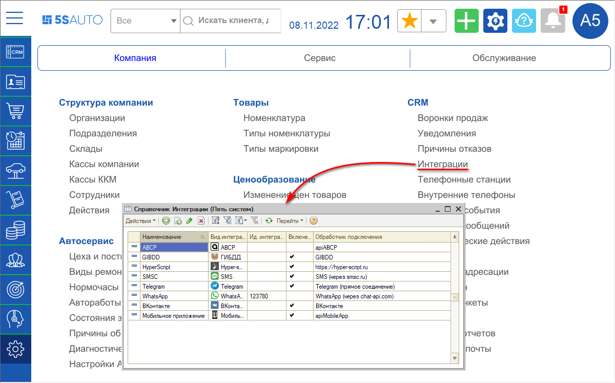Viewport: 615px width, 383px height.
Task: Toggle the Включено check for ВКонтакте row
Action: [x=292, y=306]
